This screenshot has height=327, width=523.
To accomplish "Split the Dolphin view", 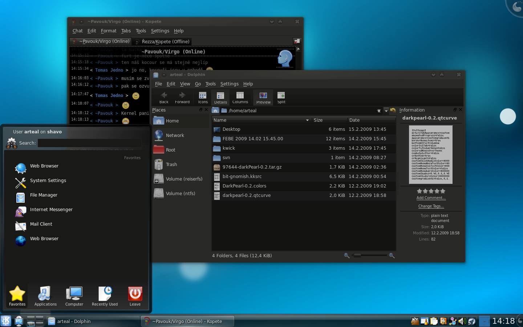I will pyautogui.click(x=281, y=97).
